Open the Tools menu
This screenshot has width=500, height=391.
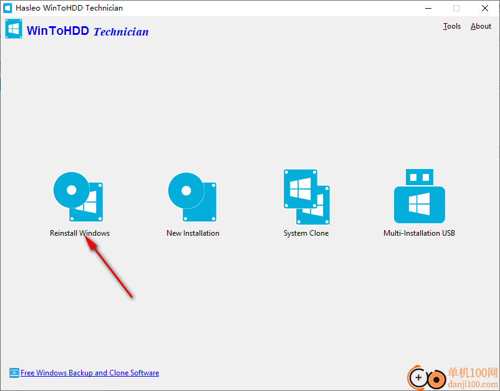click(452, 26)
